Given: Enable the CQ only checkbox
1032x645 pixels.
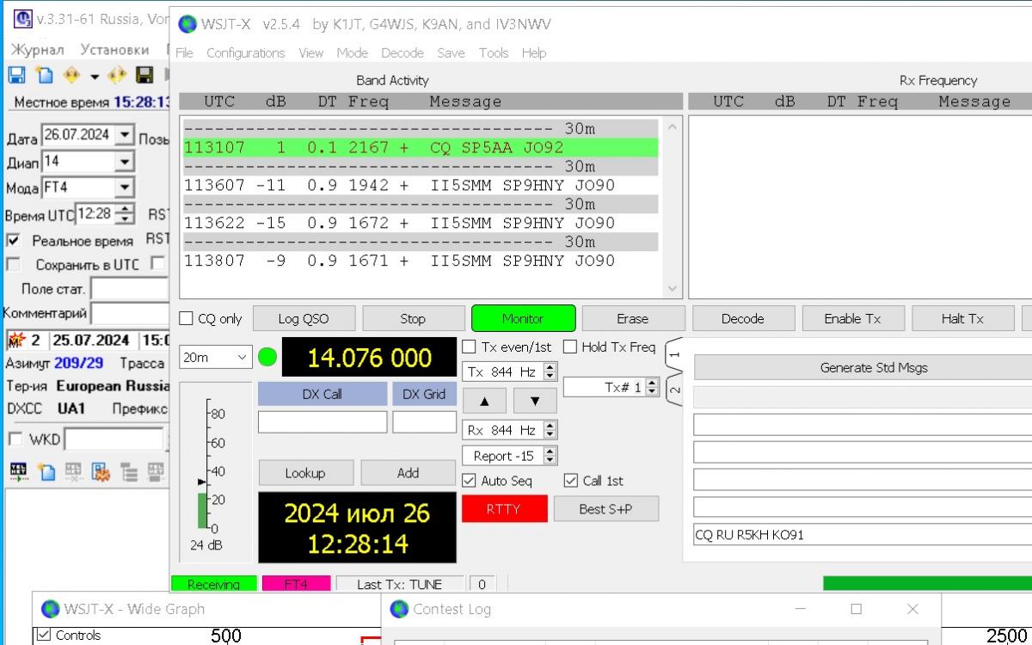Looking at the screenshot, I should click(x=187, y=319).
